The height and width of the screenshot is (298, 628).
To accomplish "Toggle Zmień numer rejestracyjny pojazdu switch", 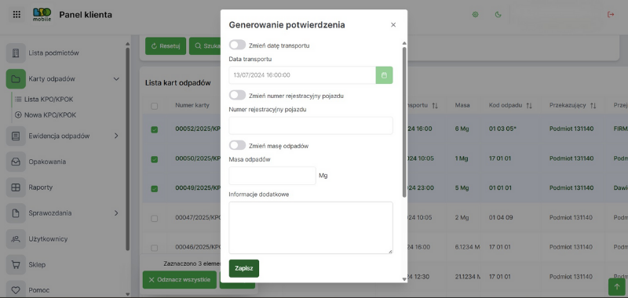I will [238, 95].
